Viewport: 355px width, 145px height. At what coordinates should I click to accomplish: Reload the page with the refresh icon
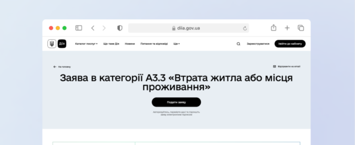click(245, 28)
